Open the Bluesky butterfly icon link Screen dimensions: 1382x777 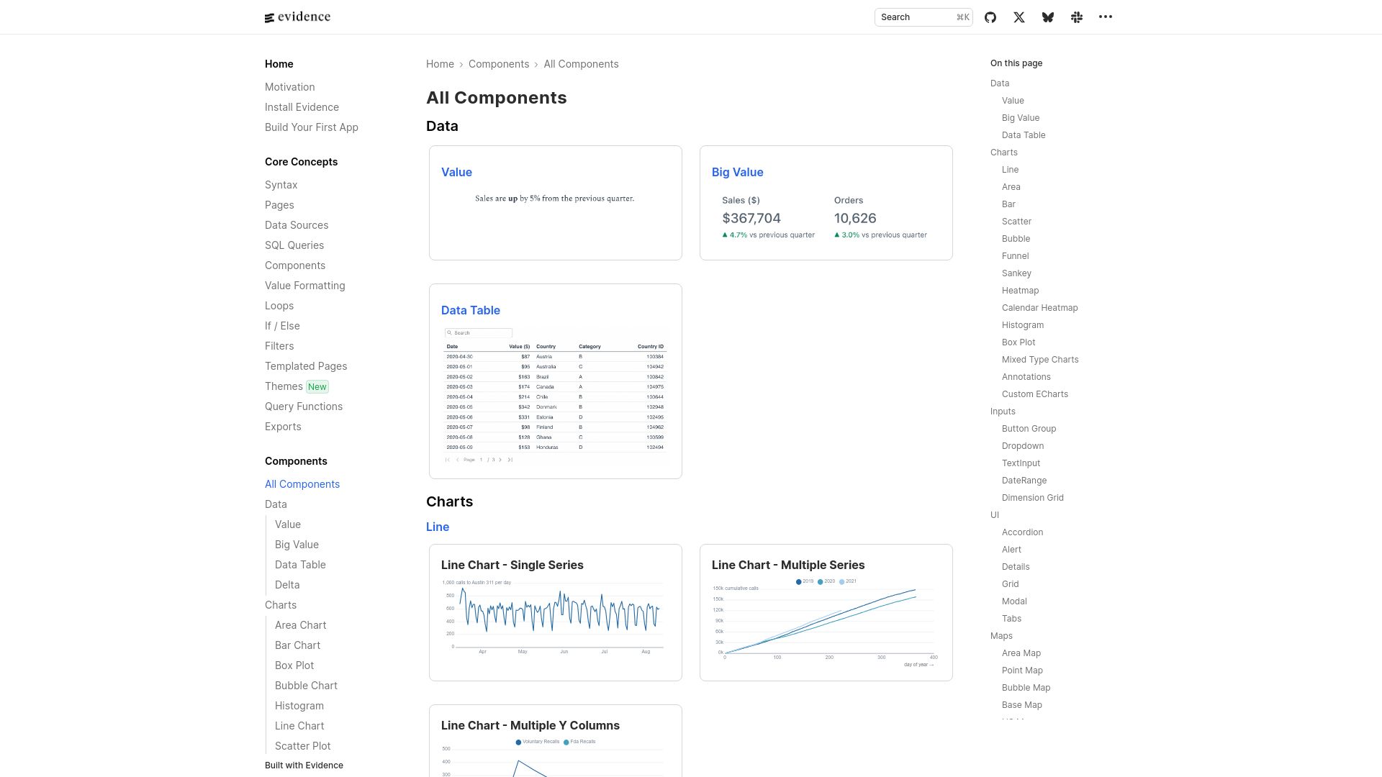tap(1048, 17)
